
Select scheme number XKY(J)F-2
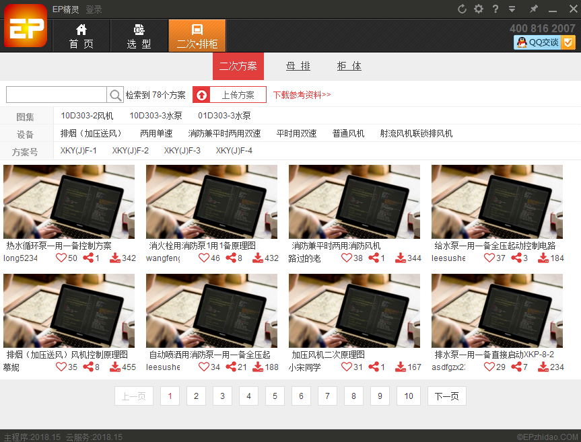pyautogui.click(x=131, y=151)
